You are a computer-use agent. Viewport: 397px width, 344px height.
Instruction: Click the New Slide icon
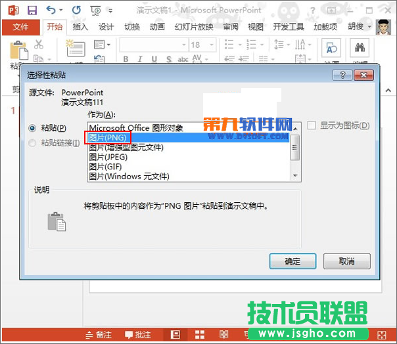76,48
